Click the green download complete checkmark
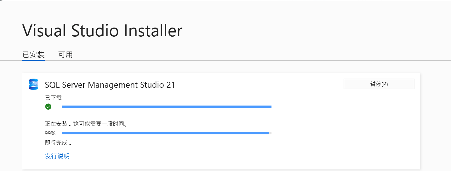This screenshot has height=171, width=451. click(48, 107)
